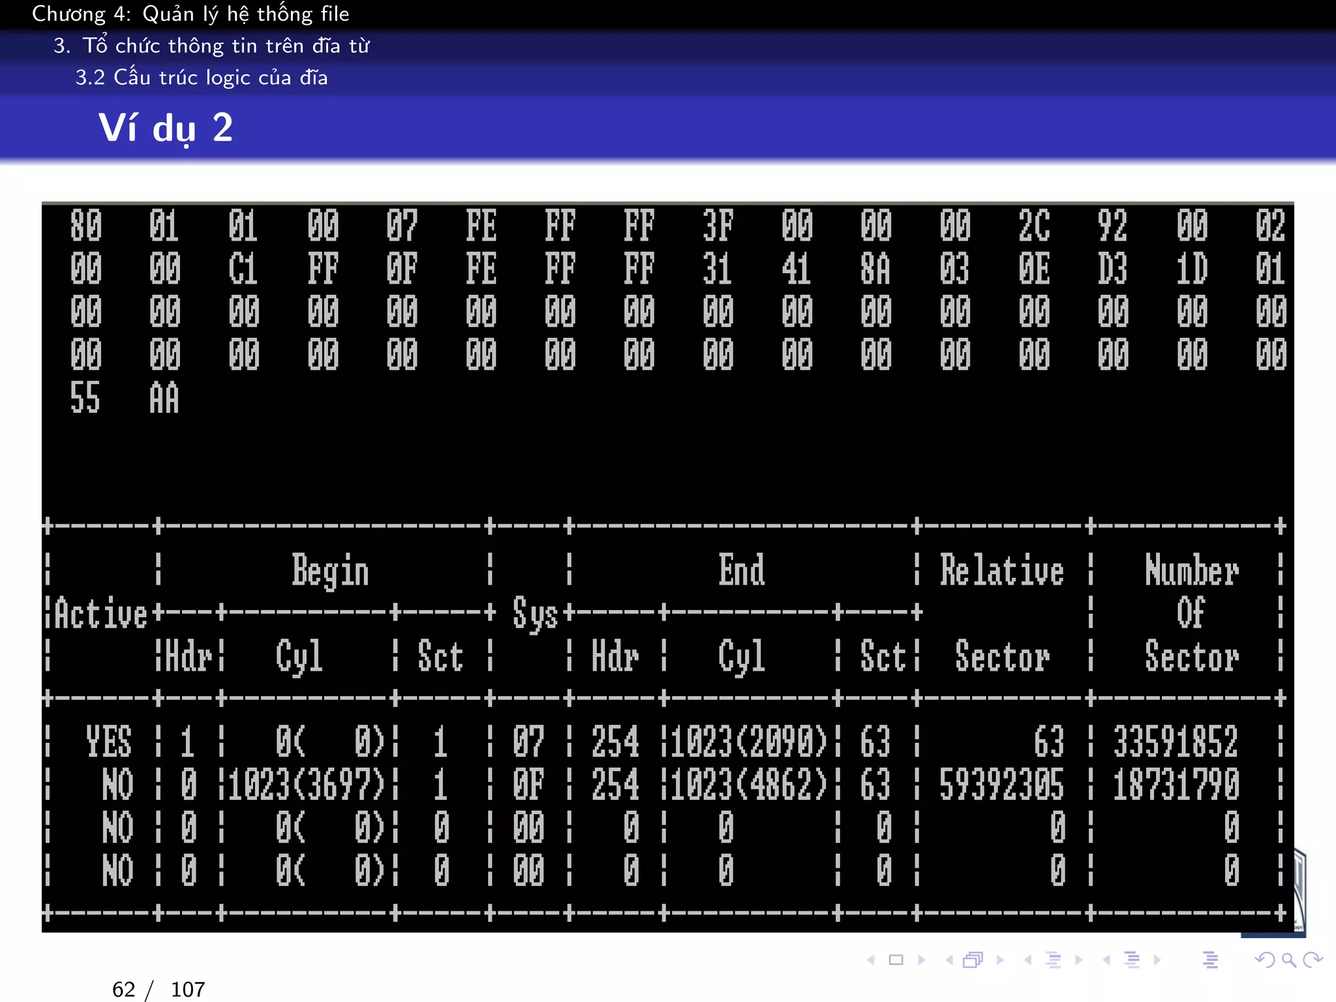The image size is (1336, 1002).
Task: Click the section navigation lines icon
Action: (x=1132, y=960)
